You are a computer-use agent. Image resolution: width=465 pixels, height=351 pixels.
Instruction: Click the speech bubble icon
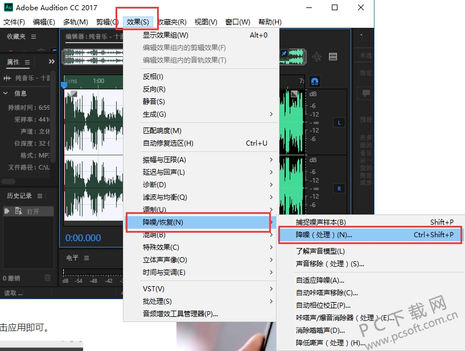click(x=365, y=93)
